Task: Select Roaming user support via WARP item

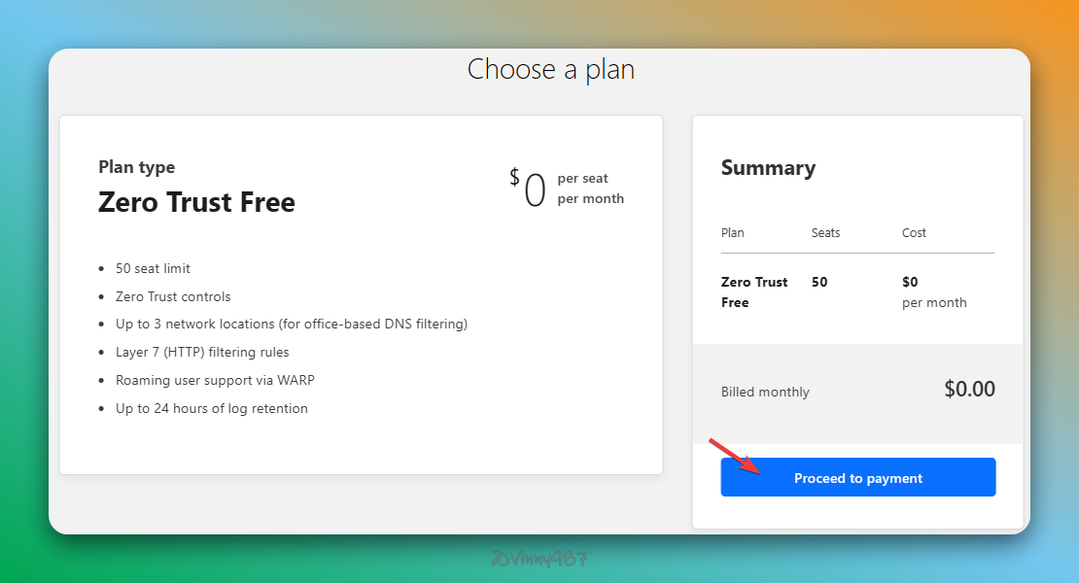Action: click(215, 380)
